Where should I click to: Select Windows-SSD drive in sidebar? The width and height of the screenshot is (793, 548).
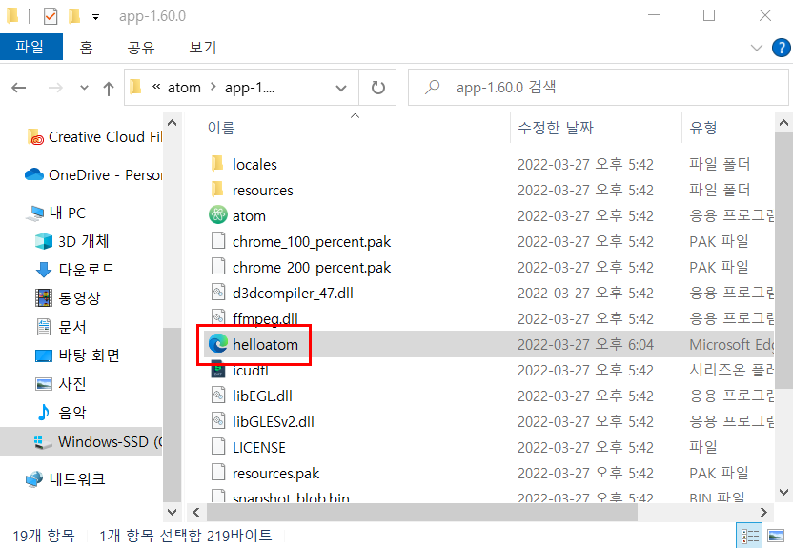coord(81,441)
